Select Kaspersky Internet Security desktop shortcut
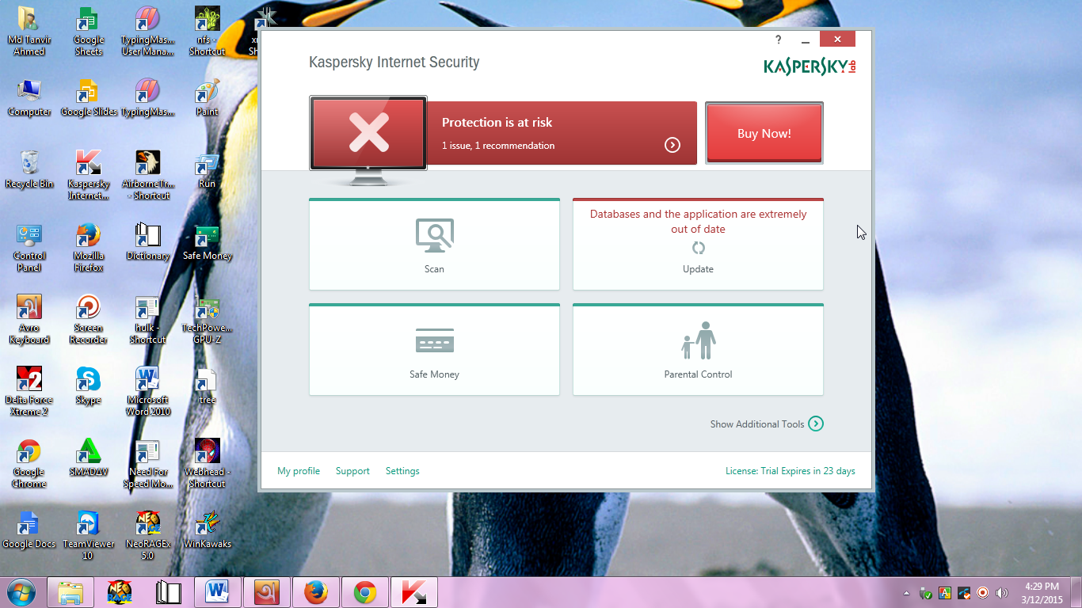This screenshot has width=1082, height=608. click(88, 175)
